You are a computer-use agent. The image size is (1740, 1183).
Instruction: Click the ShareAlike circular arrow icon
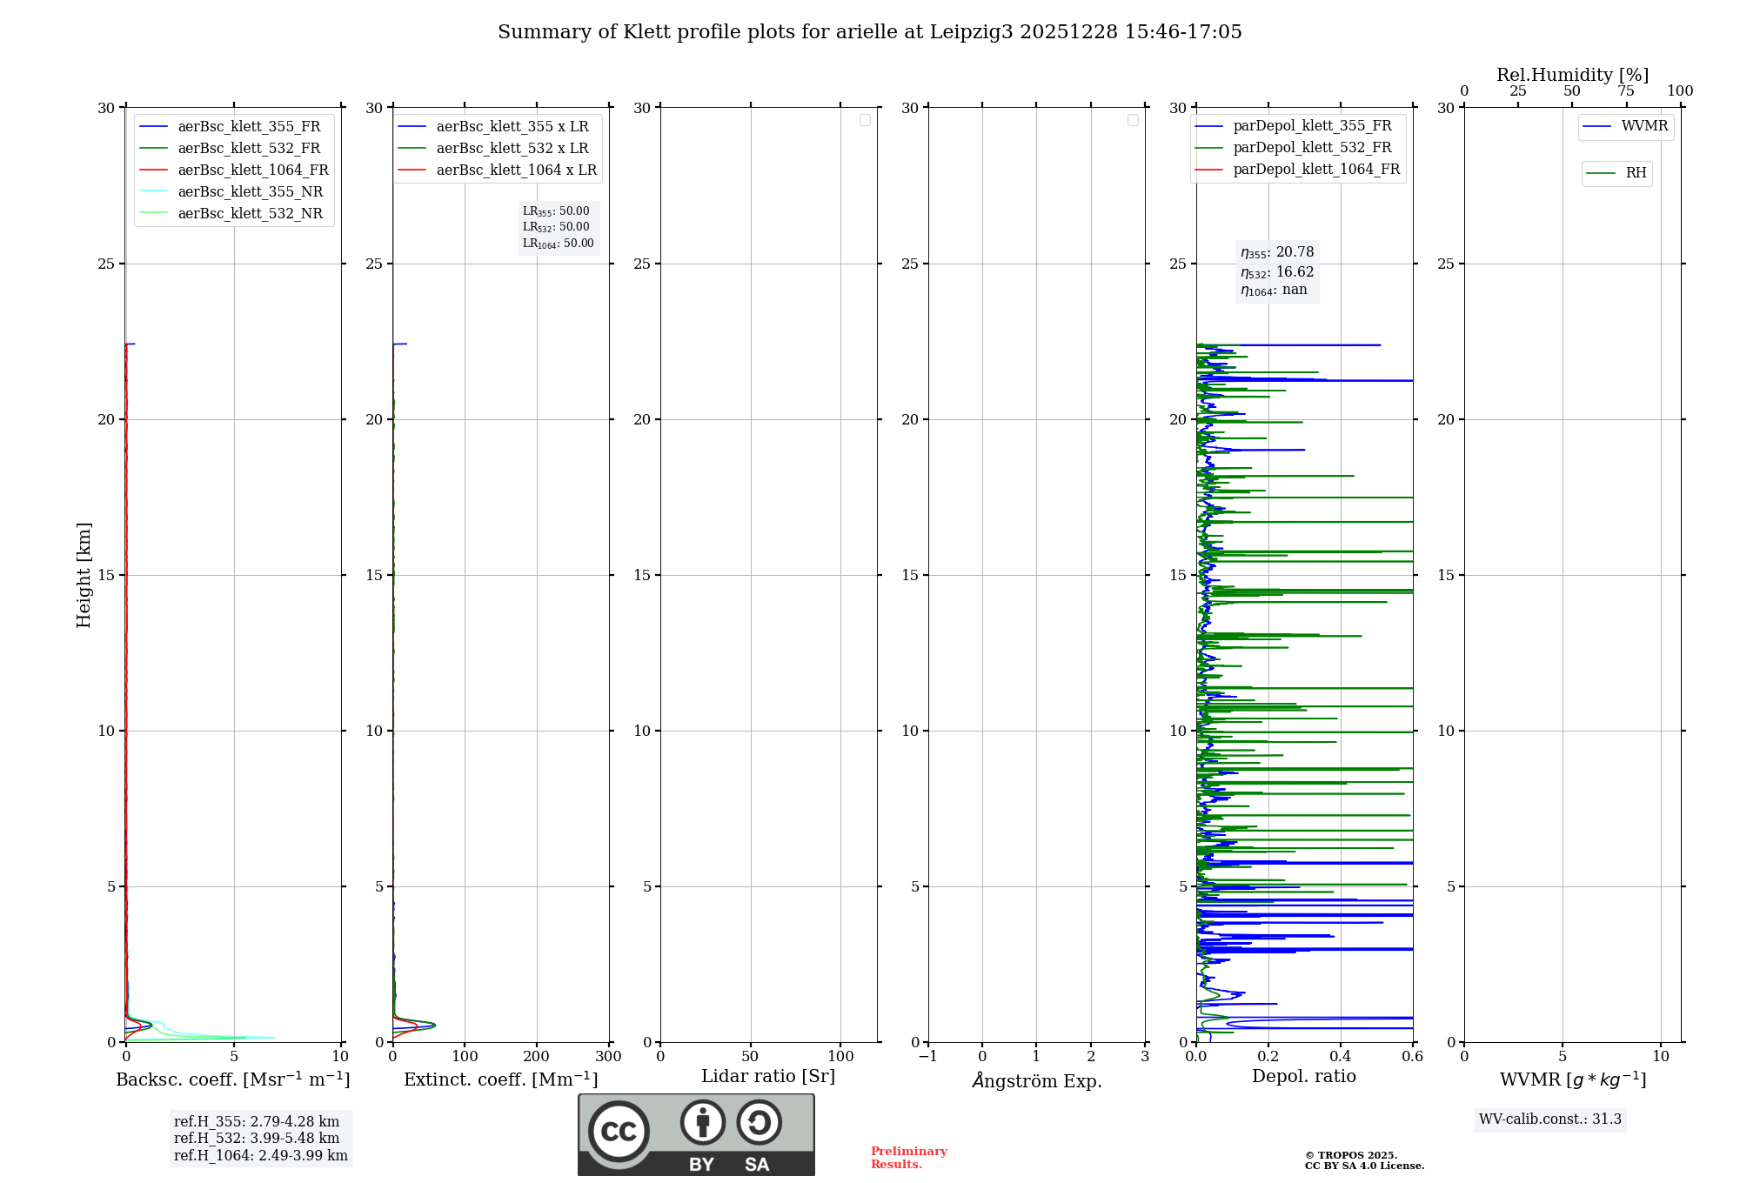(759, 1122)
